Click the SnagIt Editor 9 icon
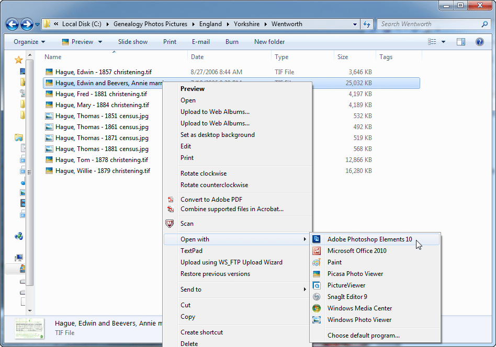This screenshot has height=347, width=496. (317, 297)
